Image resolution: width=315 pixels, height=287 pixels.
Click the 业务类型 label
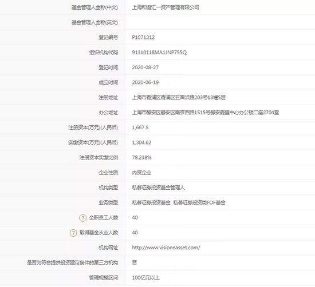point(108,202)
